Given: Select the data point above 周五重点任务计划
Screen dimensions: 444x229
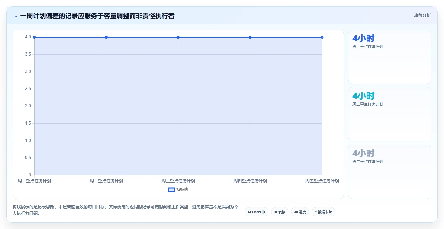Looking at the screenshot, I should pyautogui.click(x=322, y=37).
